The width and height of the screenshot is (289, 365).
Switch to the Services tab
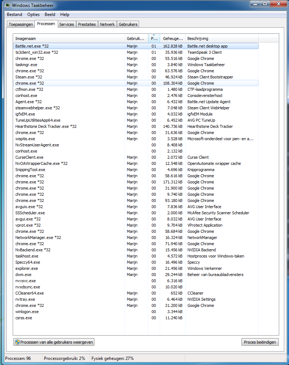click(x=66, y=24)
